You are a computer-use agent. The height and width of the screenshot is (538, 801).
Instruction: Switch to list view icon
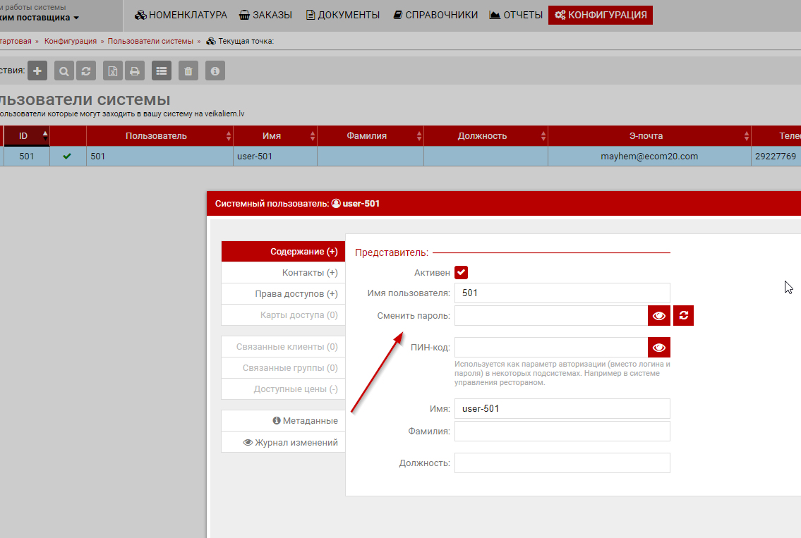(162, 71)
